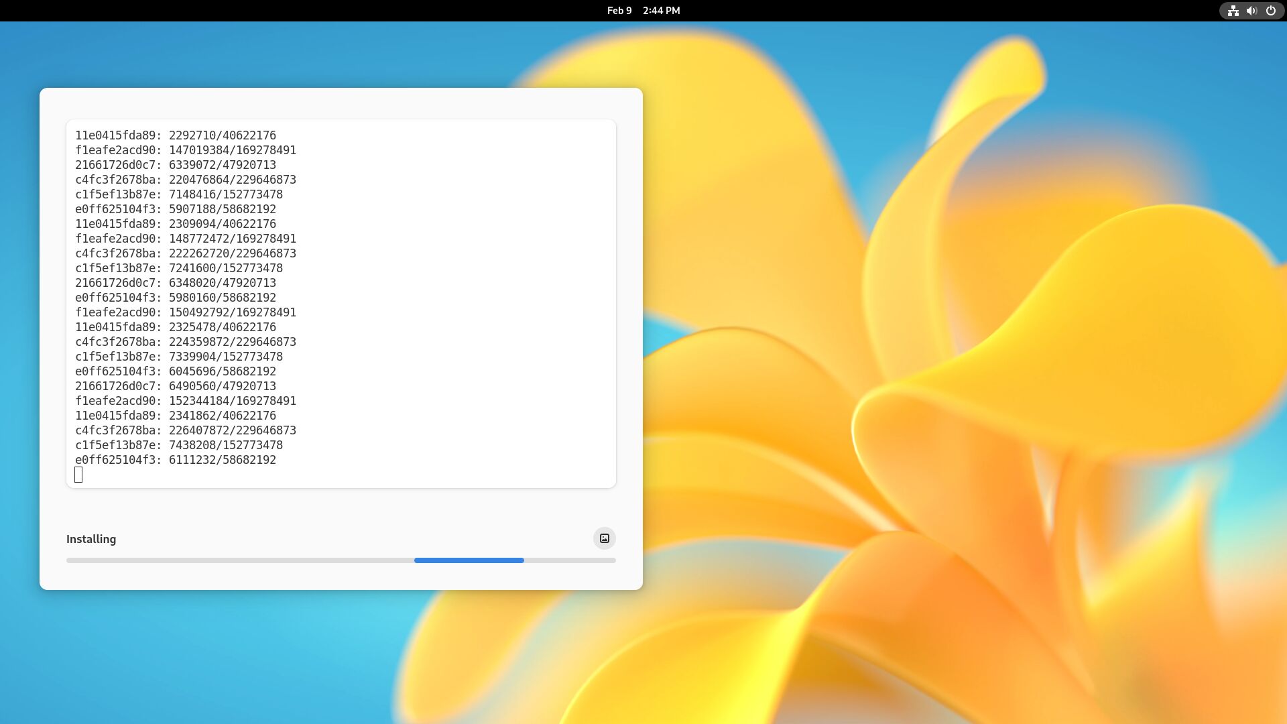
Task: Select log line 11e0415fda89: 2341862/40622176
Action: click(x=176, y=416)
